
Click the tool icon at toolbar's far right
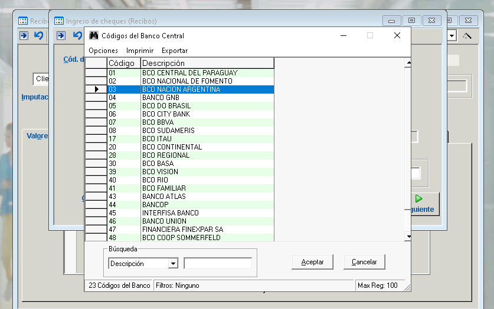[x=467, y=36]
